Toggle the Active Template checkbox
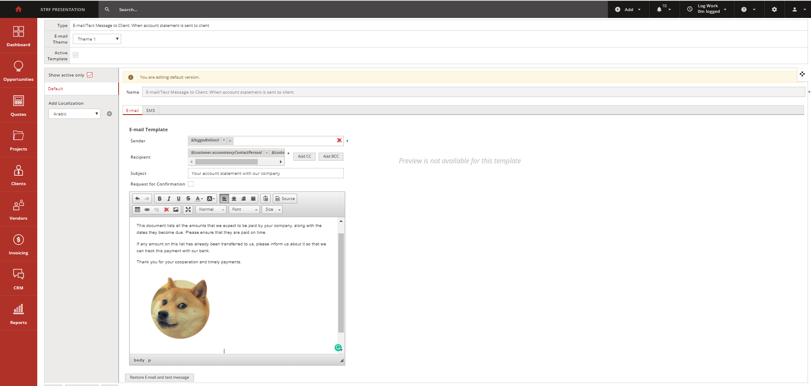This screenshot has width=811, height=386. (75, 55)
